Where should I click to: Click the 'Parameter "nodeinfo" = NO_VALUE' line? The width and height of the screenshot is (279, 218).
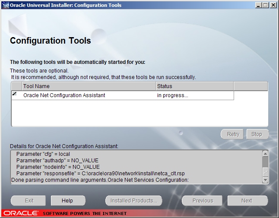pyautogui.click(x=58, y=167)
